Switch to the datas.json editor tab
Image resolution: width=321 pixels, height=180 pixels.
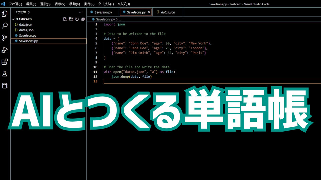[x=168, y=12]
